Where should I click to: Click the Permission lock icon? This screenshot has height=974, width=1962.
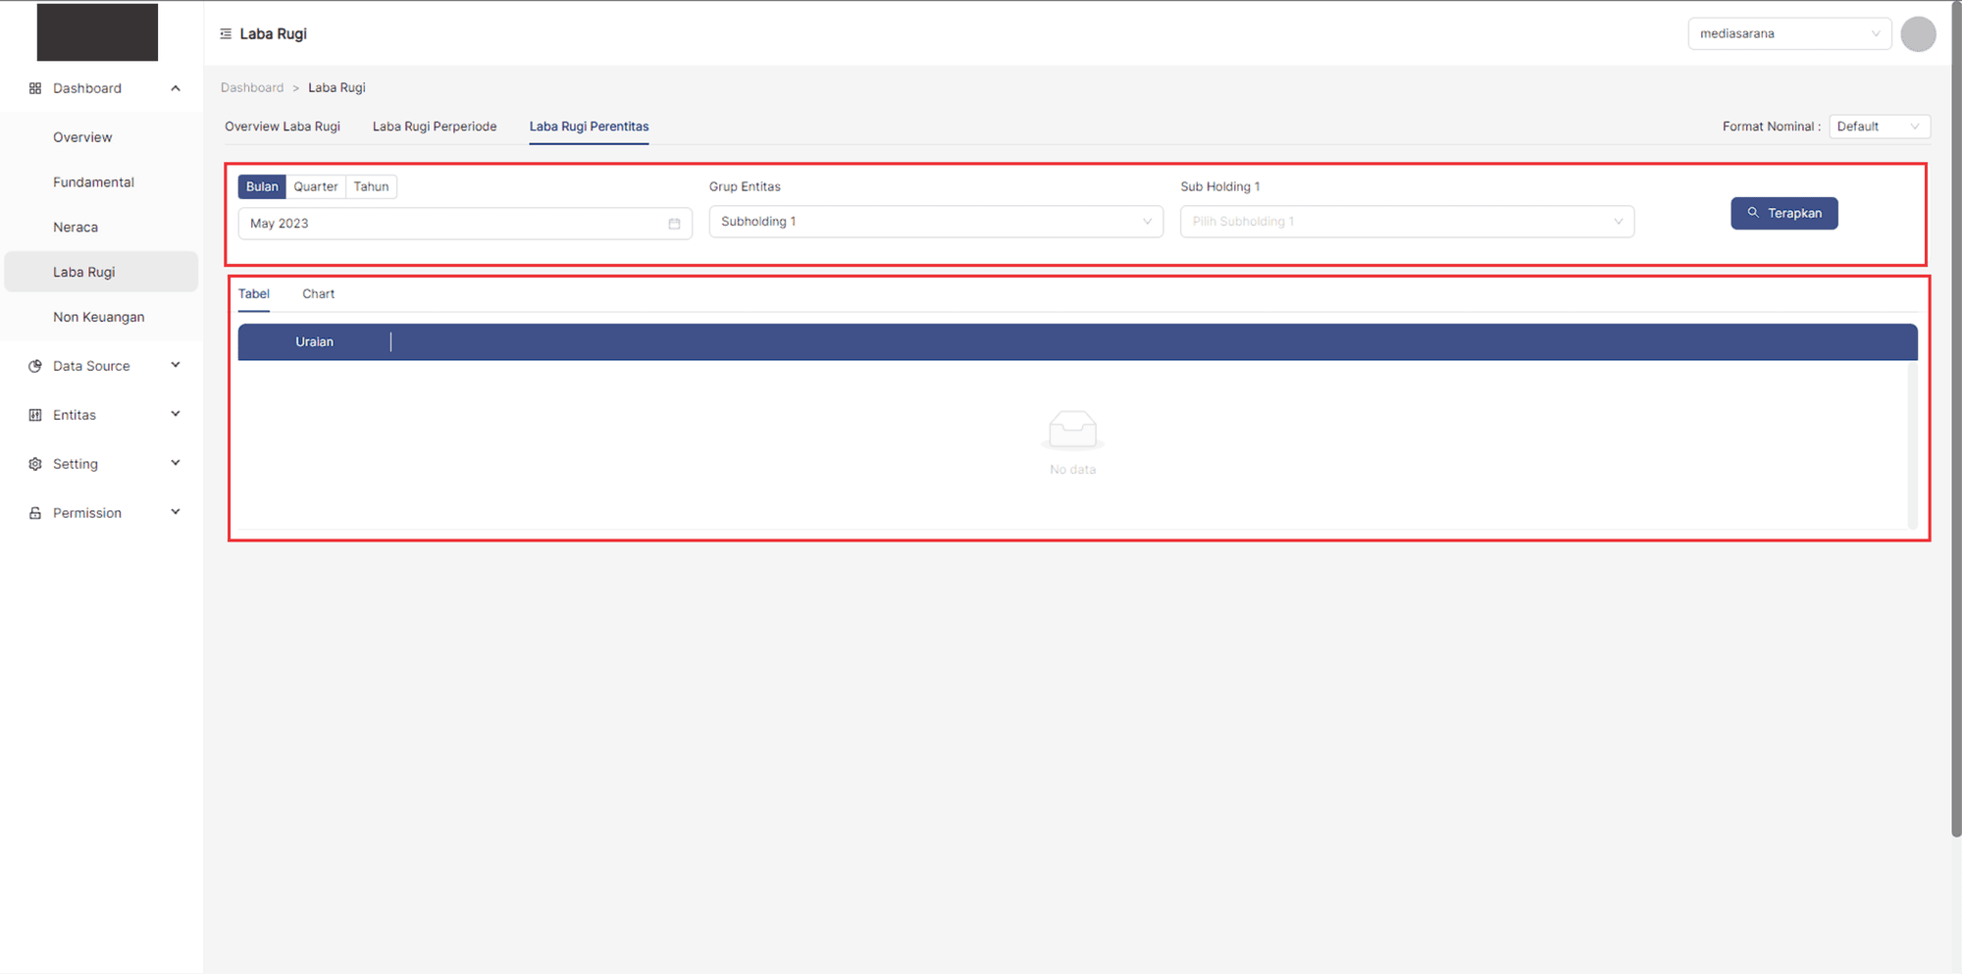(35, 513)
